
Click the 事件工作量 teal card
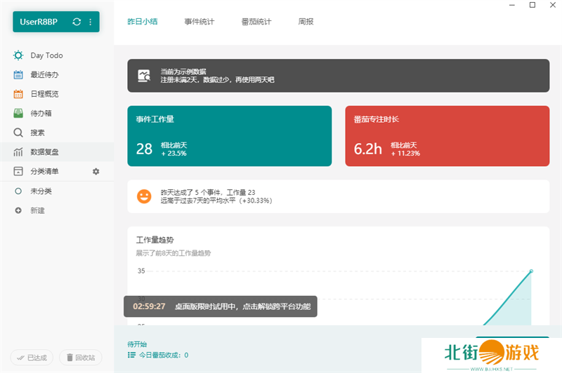pyautogui.click(x=229, y=136)
